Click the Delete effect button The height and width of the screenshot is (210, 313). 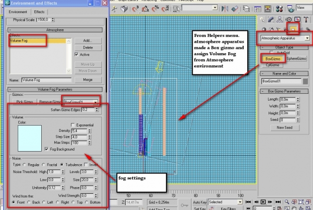point(88,47)
